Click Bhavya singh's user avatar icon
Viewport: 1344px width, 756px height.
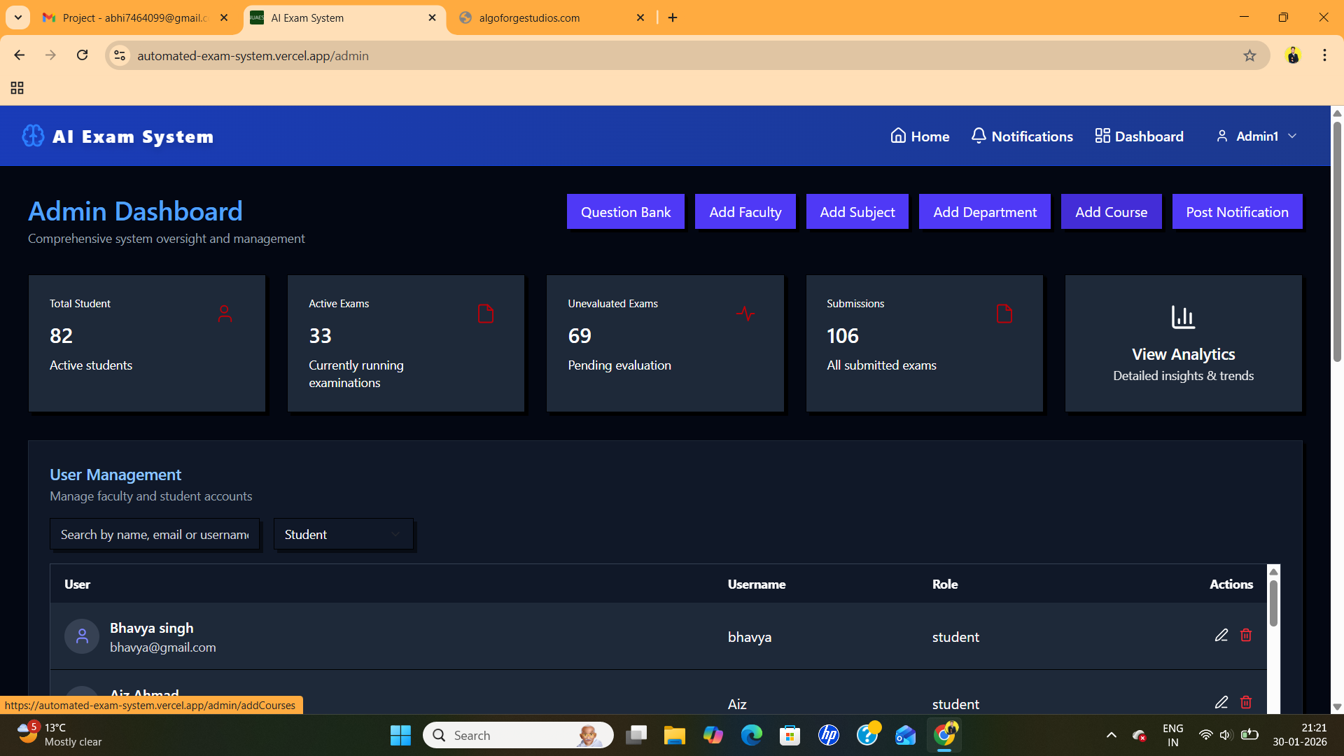point(82,636)
